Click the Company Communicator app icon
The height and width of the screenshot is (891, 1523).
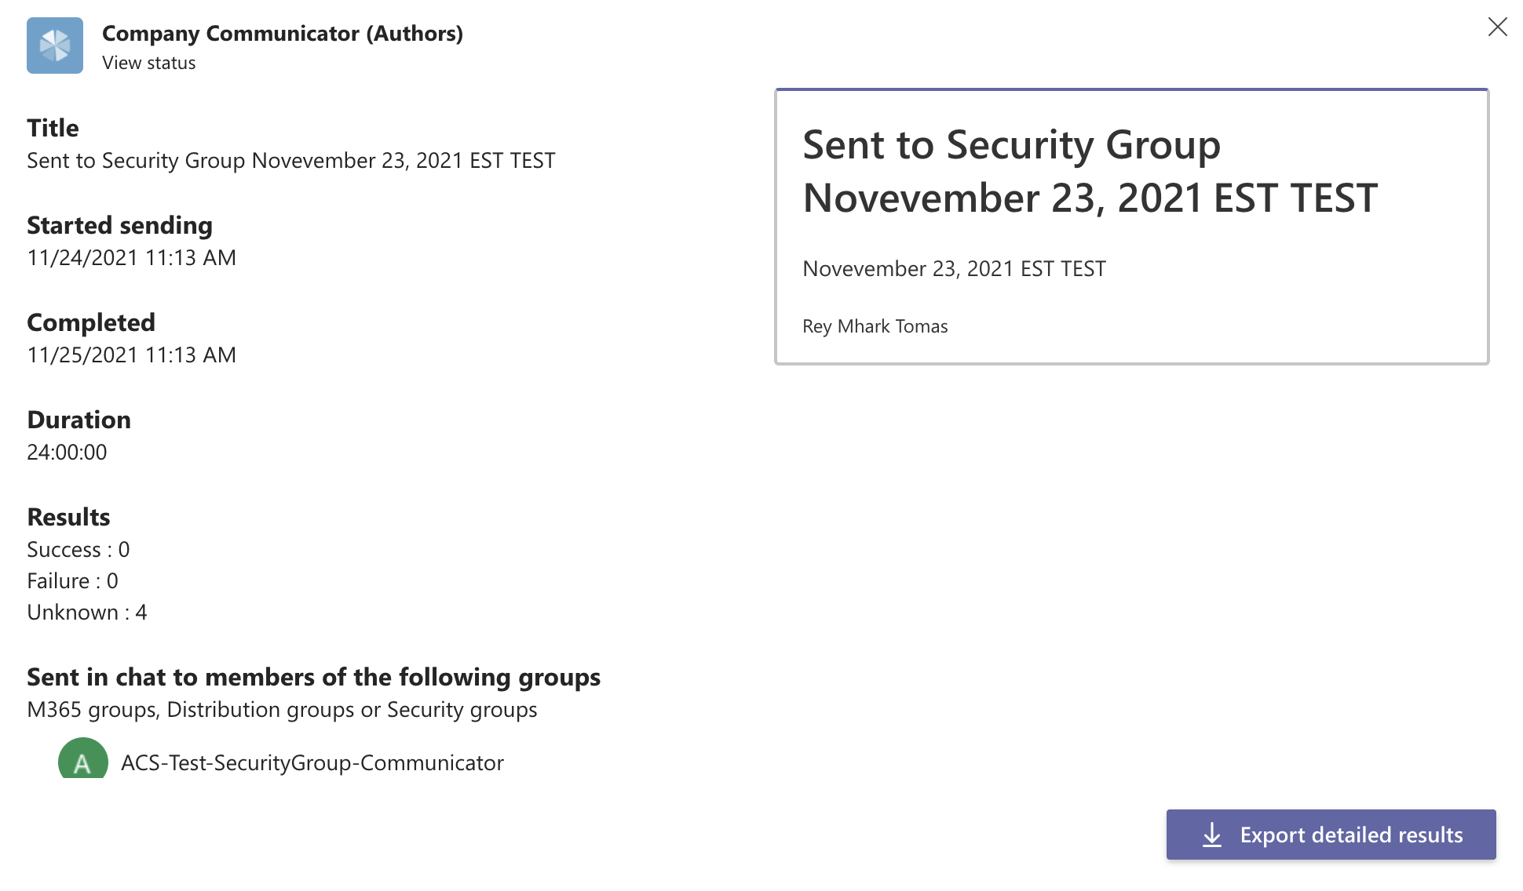pos(54,45)
